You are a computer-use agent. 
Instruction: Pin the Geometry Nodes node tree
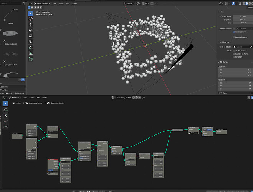pos(144,98)
